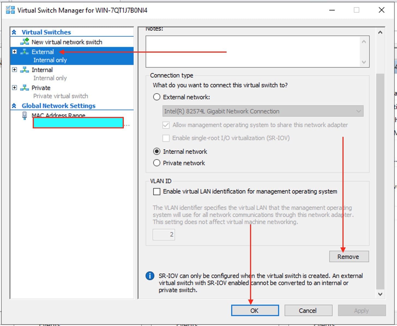The height and width of the screenshot is (326, 397).
Task: Select the Internal switch in the list
Action: click(42, 70)
